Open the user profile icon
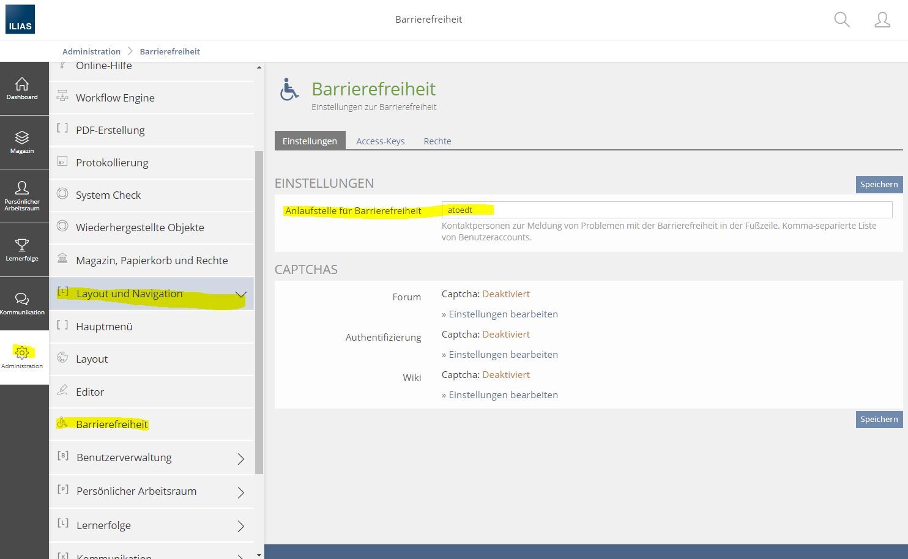 [882, 20]
